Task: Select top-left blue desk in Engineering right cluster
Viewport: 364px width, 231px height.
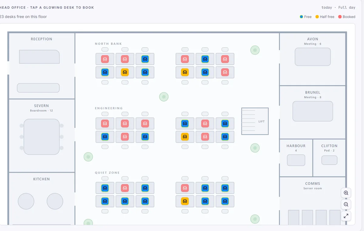Action: point(185,123)
